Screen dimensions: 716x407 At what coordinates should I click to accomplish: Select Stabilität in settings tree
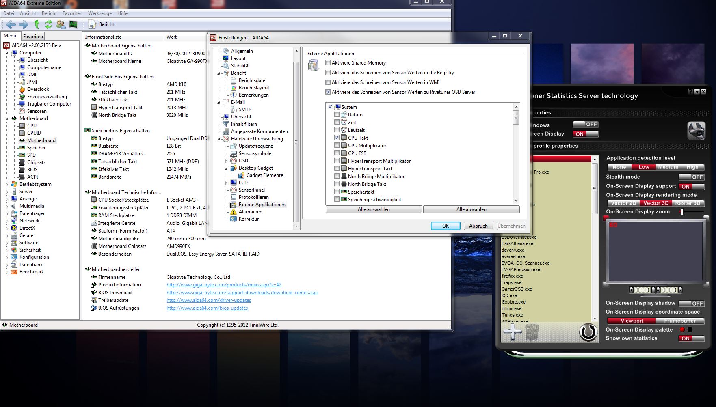(x=240, y=66)
